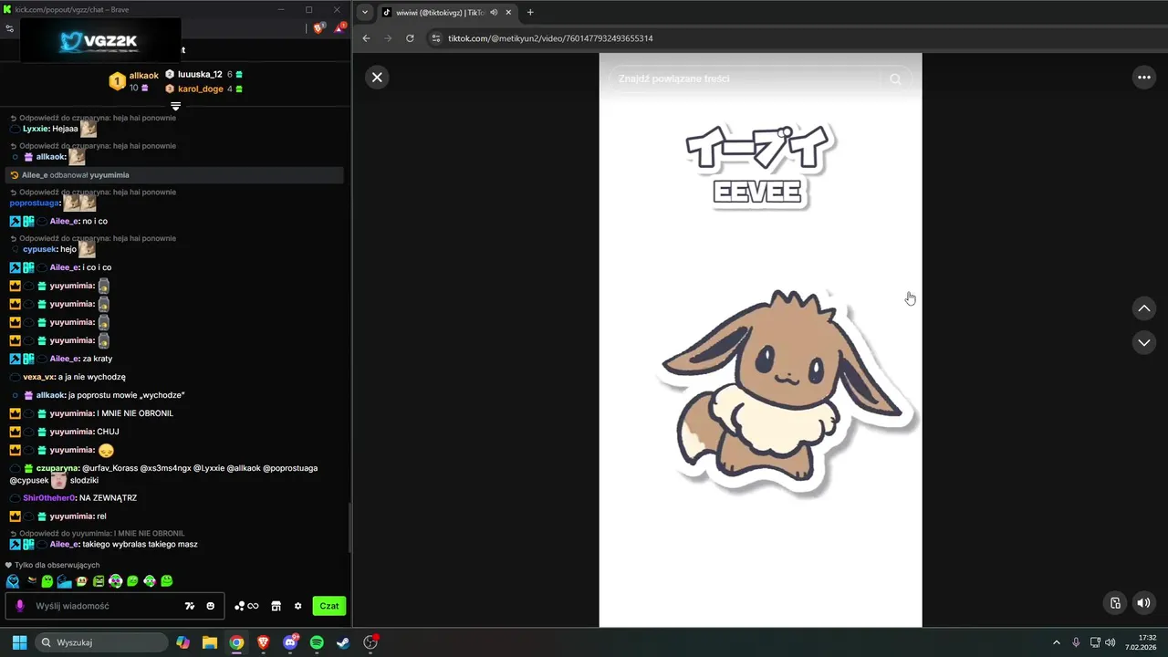This screenshot has width=1168, height=657.
Task: Open a new browser tab
Action: (530, 12)
